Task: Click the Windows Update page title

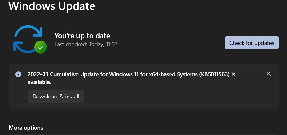Action: click(x=52, y=6)
